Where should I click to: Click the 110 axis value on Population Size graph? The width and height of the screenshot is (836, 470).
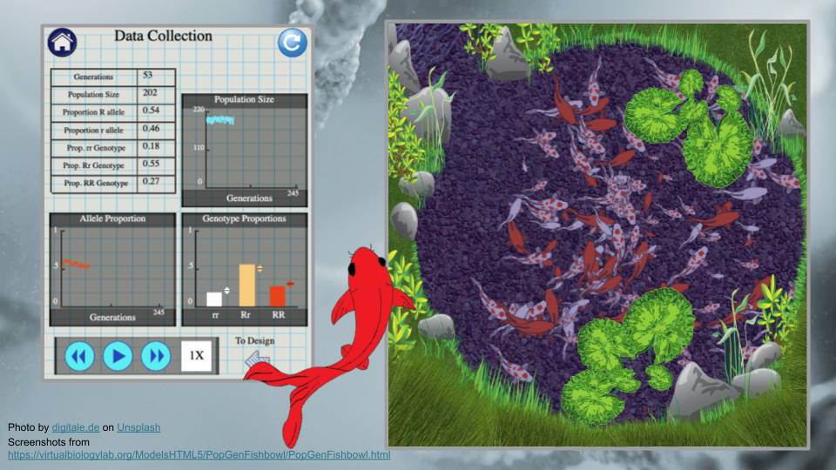tap(199, 148)
